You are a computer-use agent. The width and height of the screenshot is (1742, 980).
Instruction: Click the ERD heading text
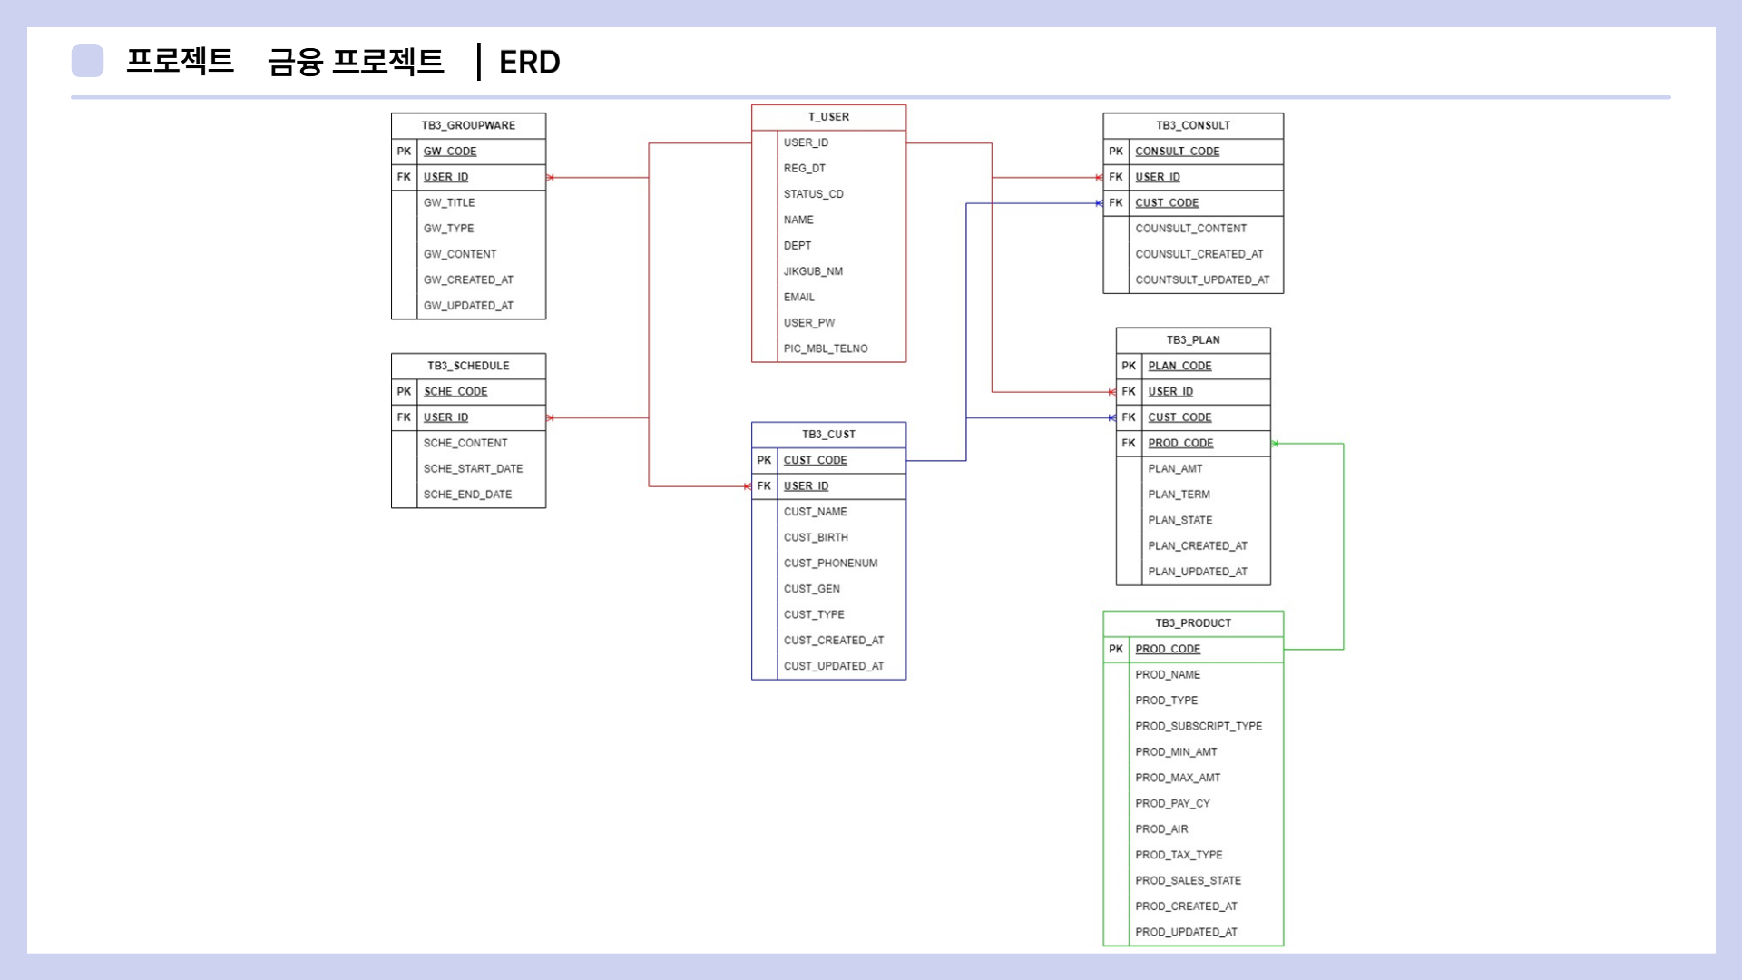[529, 63]
